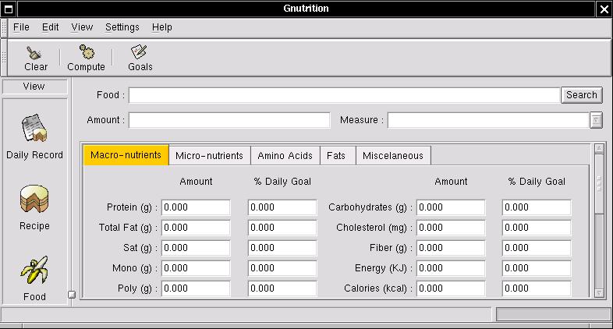613x329 pixels.
Task: Choose the Food banana icon
Action: click(x=34, y=271)
